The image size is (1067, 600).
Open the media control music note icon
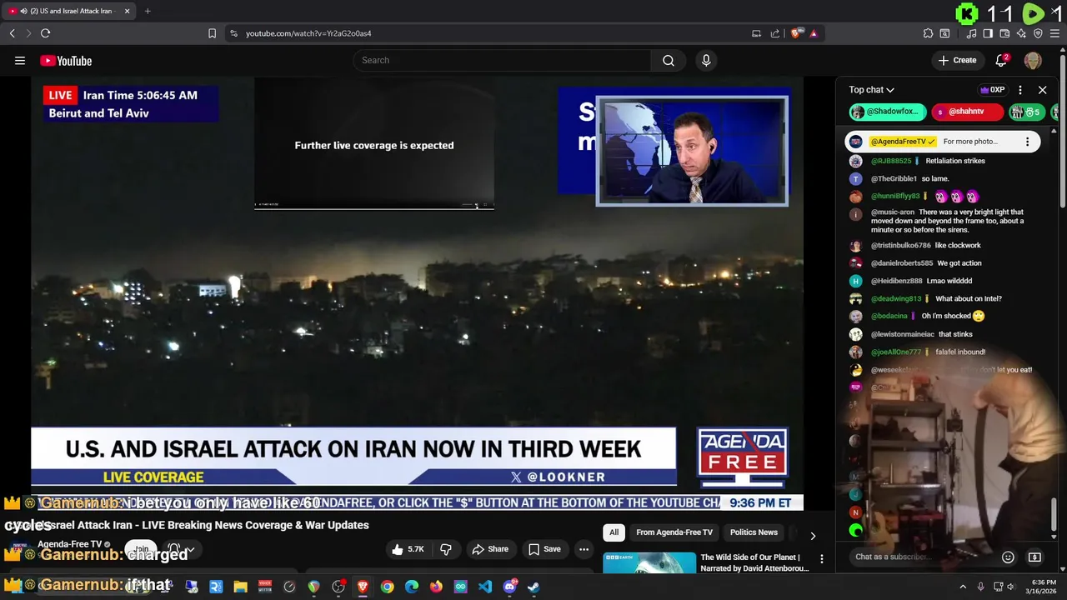(x=971, y=33)
